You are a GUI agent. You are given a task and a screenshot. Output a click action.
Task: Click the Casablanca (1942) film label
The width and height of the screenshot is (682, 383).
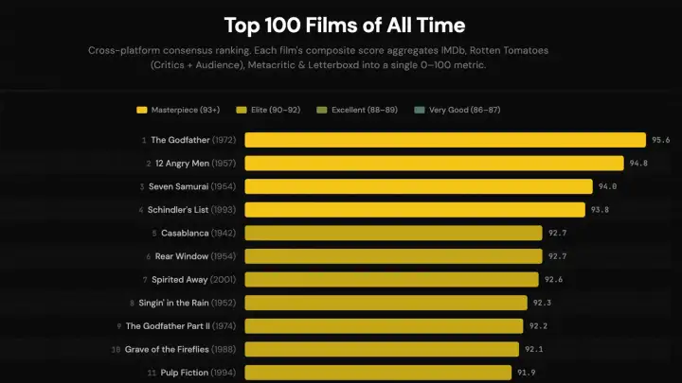click(195, 233)
